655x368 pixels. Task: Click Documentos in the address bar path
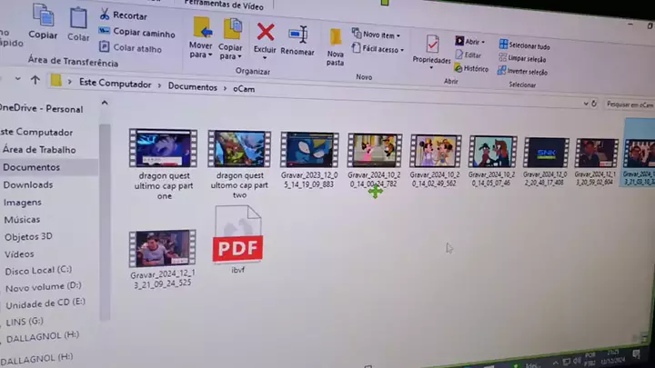tap(193, 86)
